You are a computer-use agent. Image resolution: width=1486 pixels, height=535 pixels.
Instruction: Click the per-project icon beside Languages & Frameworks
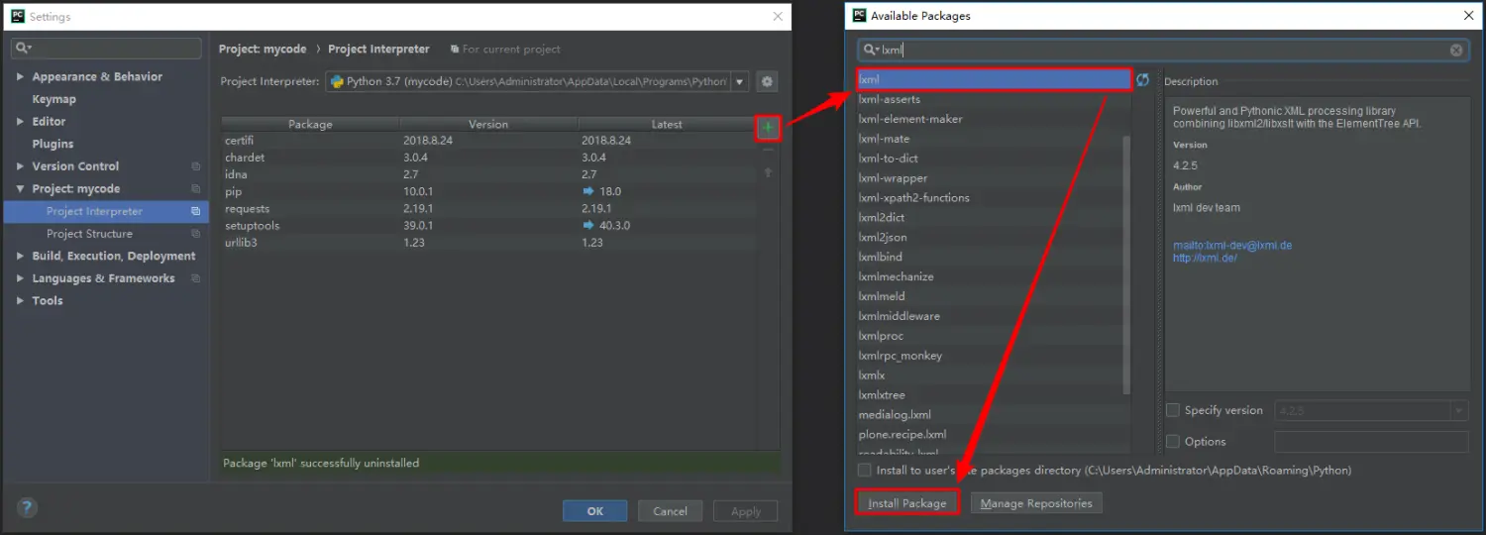click(195, 278)
